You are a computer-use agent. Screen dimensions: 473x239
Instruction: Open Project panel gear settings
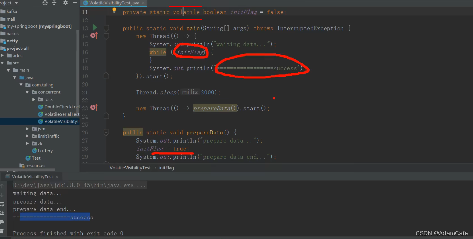tap(65, 3)
